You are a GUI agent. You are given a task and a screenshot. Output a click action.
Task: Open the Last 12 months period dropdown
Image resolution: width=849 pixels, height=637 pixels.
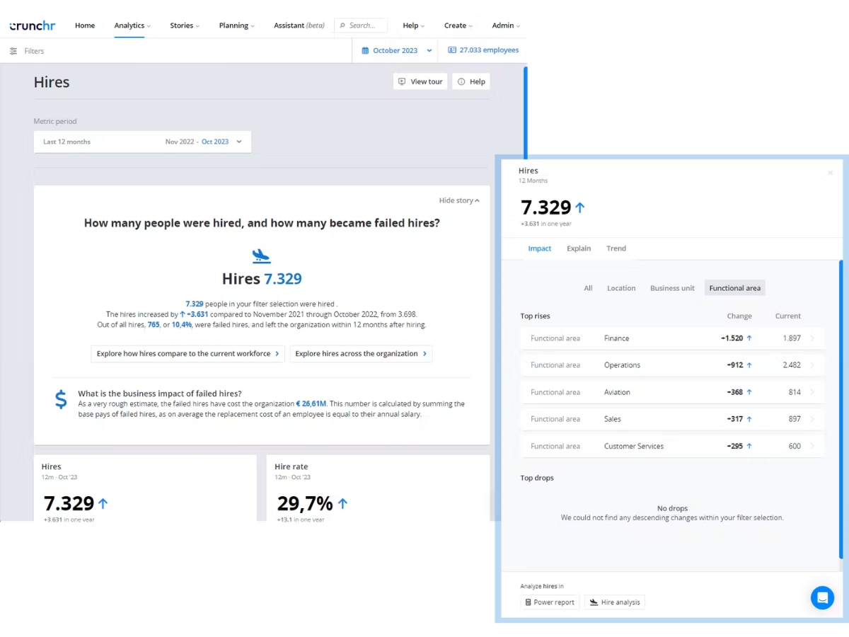(142, 142)
